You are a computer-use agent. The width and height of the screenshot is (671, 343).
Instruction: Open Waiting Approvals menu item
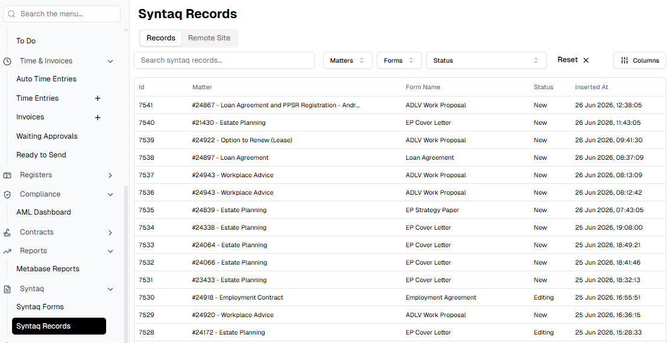47,136
